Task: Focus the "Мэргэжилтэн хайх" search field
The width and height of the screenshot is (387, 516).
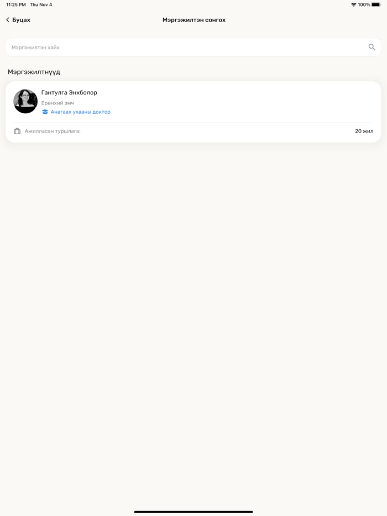Action: click(182, 48)
